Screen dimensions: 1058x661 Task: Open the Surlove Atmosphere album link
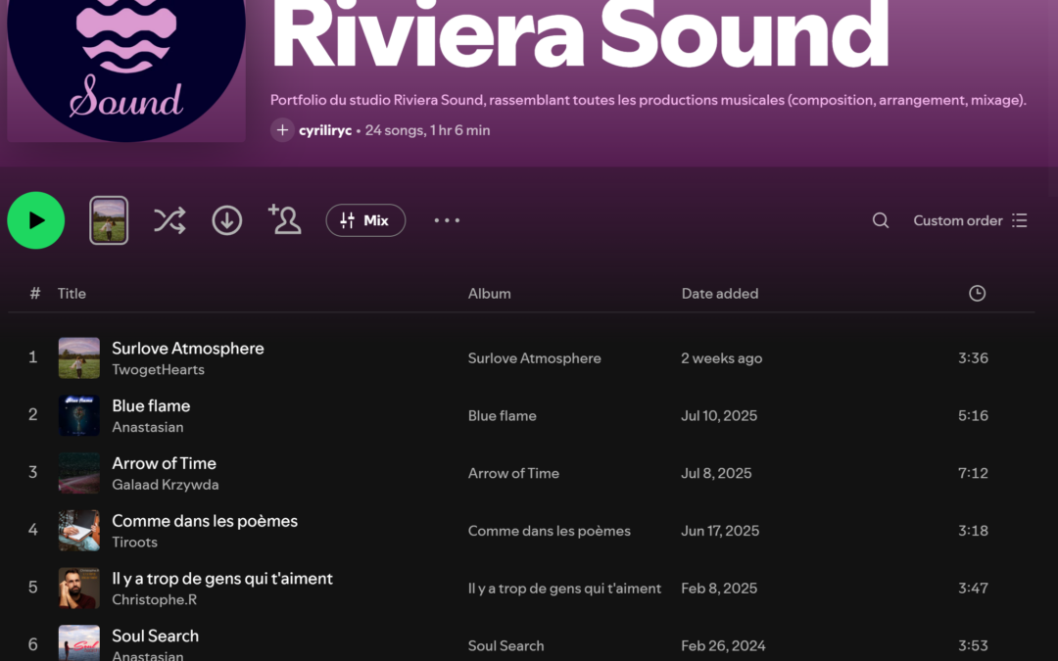click(x=535, y=358)
